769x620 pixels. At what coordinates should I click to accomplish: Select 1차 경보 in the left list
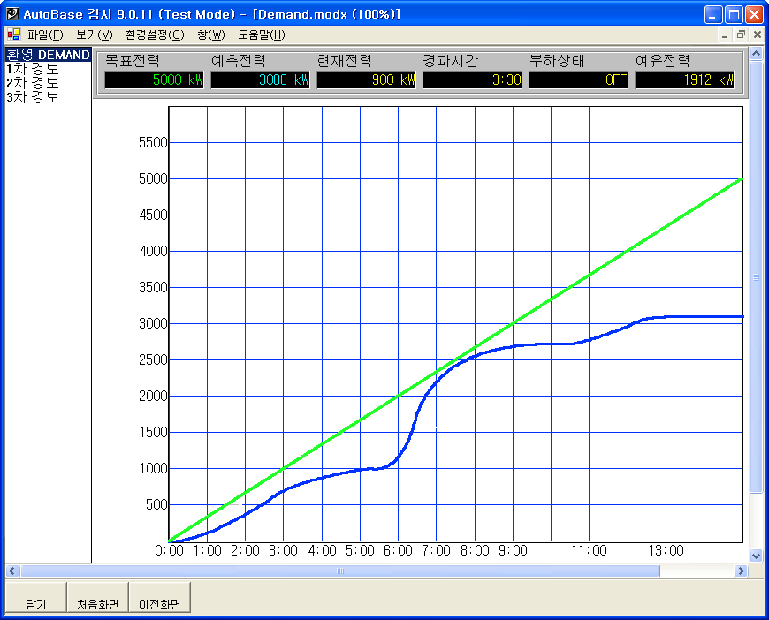pyautogui.click(x=33, y=69)
